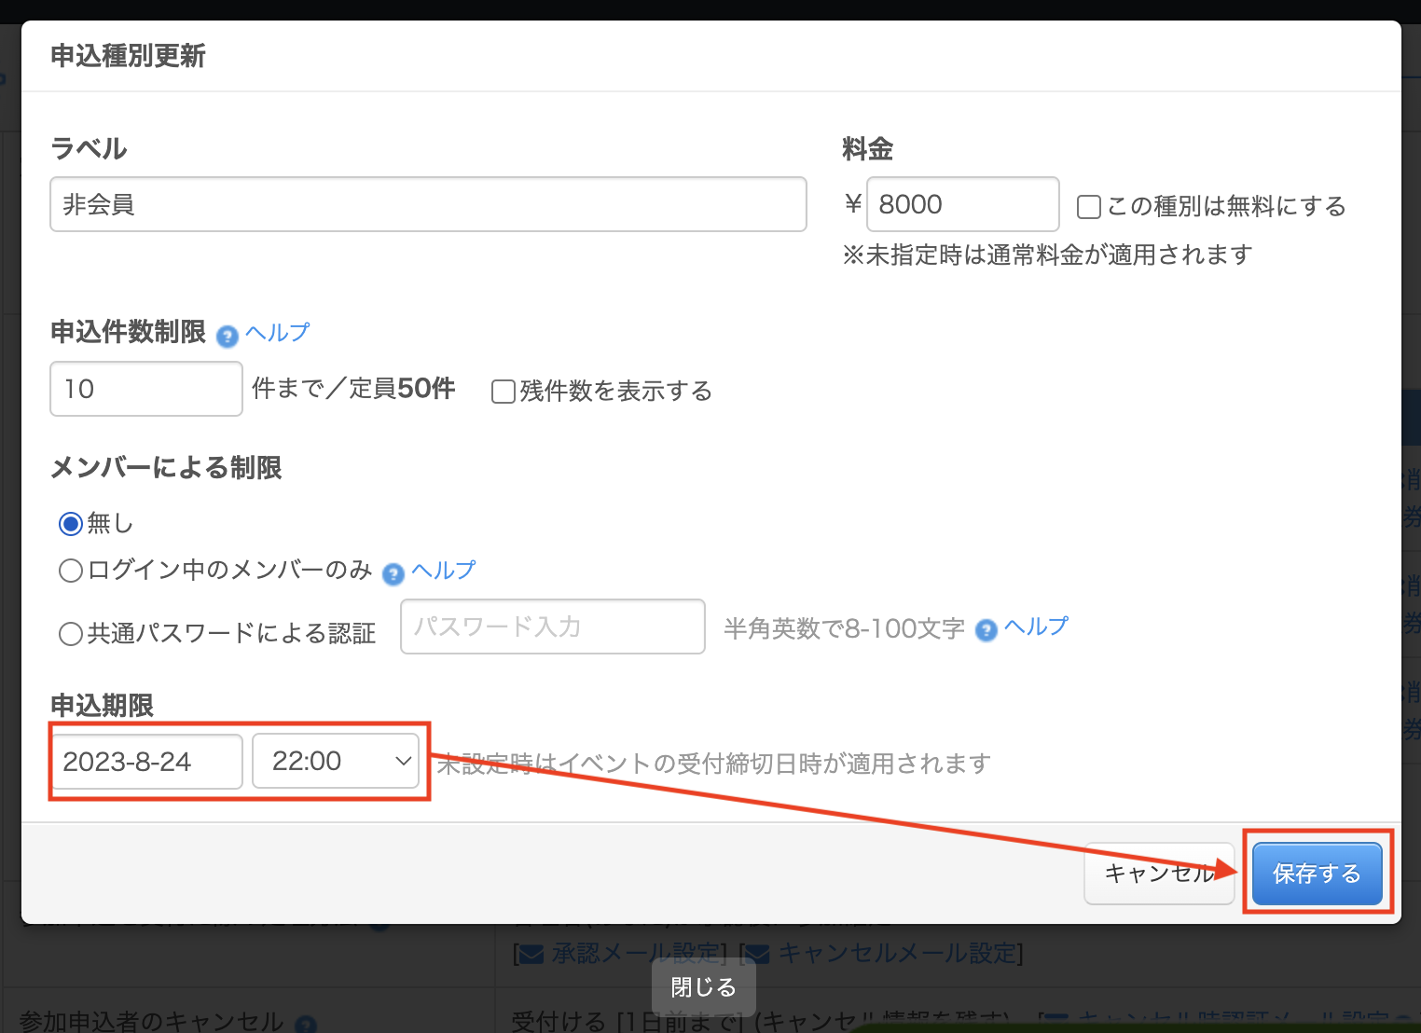Click the キャンセル button
The width and height of the screenshot is (1421, 1033).
click(x=1159, y=874)
